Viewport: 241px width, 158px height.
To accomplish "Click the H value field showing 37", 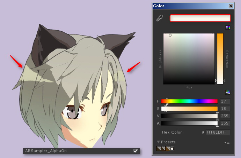I will 225,101.
